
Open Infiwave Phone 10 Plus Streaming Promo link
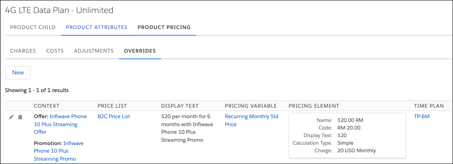click(x=59, y=151)
